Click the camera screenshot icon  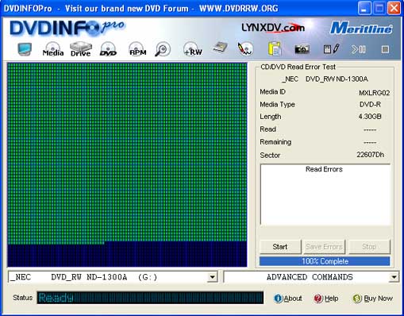pyautogui.click(x=302, y=49)
